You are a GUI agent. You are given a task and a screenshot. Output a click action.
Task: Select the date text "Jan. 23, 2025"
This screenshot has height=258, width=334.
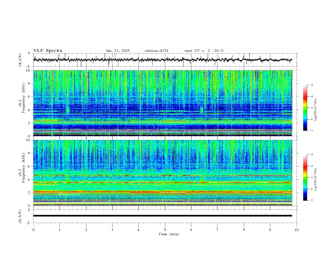pyautogui.click(x=118, y=51)
